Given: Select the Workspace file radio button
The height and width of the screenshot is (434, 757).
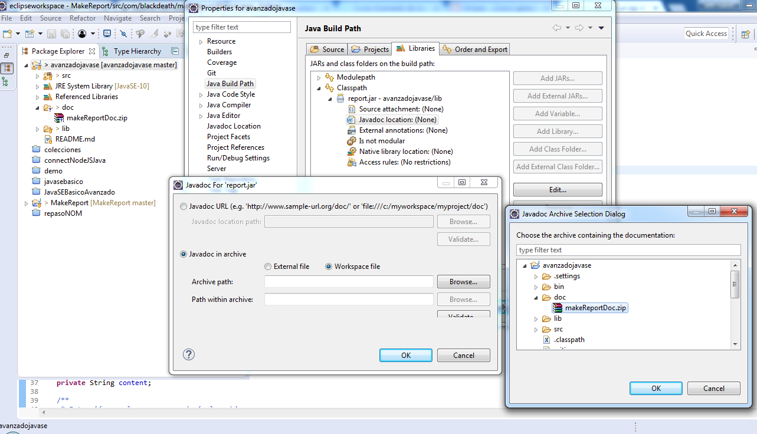Looking at the screenshot, I should 329,267.
